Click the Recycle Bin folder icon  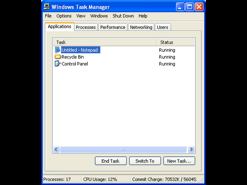[58, 57]
